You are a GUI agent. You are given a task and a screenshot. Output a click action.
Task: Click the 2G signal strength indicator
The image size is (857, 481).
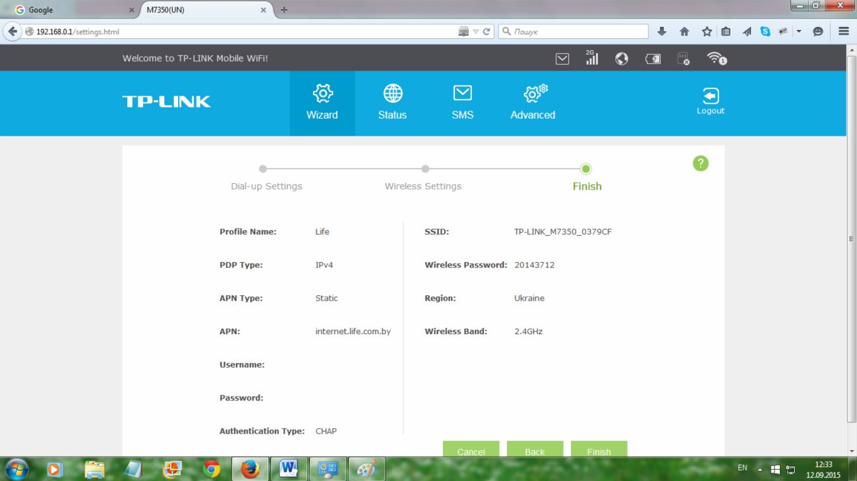591,58
